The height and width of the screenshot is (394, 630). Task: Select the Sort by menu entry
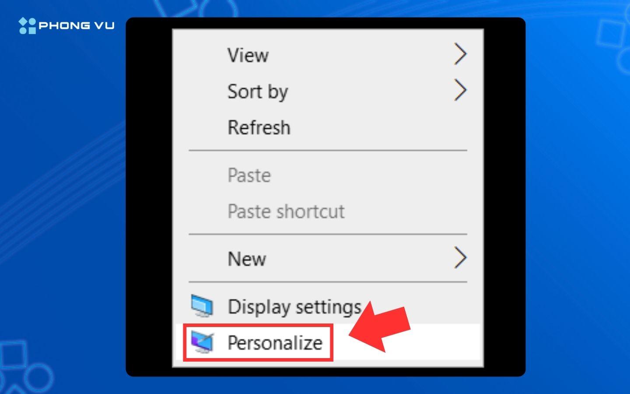coord(328,91)
